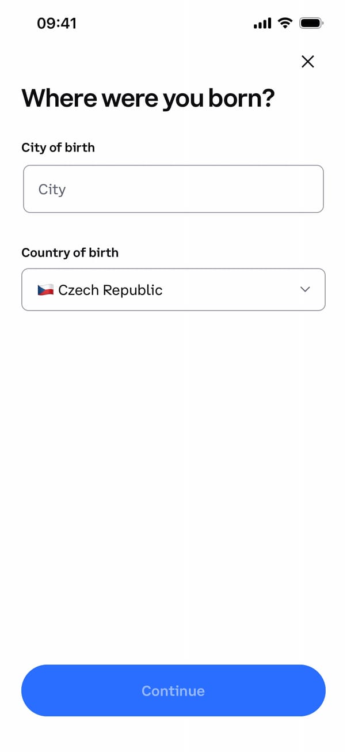Tap the cellular signal strength icon
This screenshot has width=347, height=752.
(262, 24)
